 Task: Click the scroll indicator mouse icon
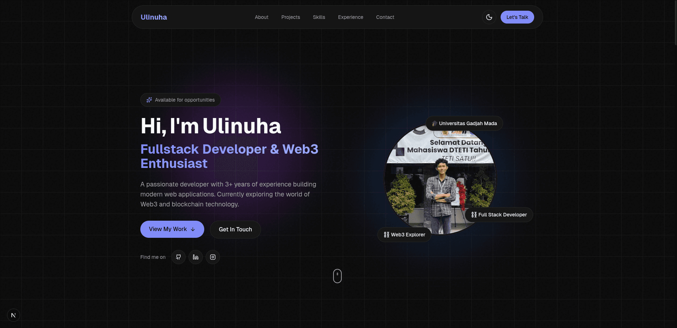pos(337,276)
